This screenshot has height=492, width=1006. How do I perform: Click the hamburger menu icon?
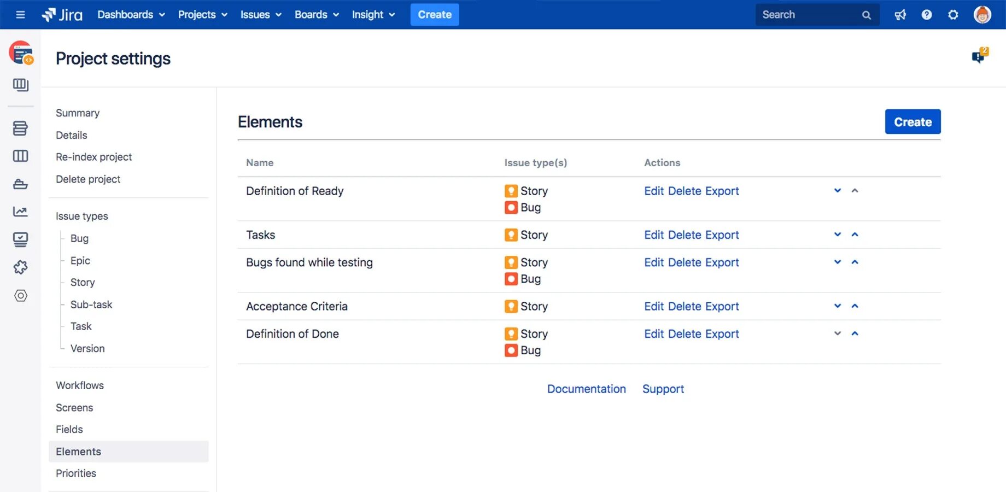point(20,15)
